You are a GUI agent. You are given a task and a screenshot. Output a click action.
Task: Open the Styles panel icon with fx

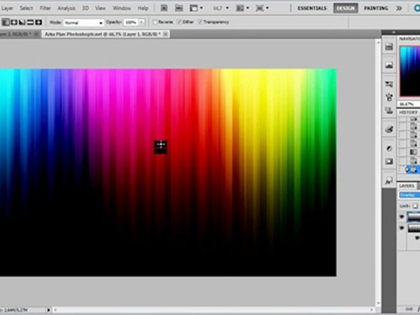coord(389,181)
